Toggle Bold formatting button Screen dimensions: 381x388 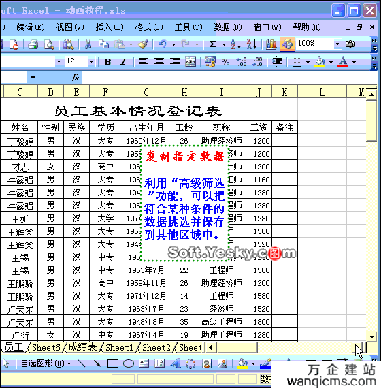[x=107, y=62]
